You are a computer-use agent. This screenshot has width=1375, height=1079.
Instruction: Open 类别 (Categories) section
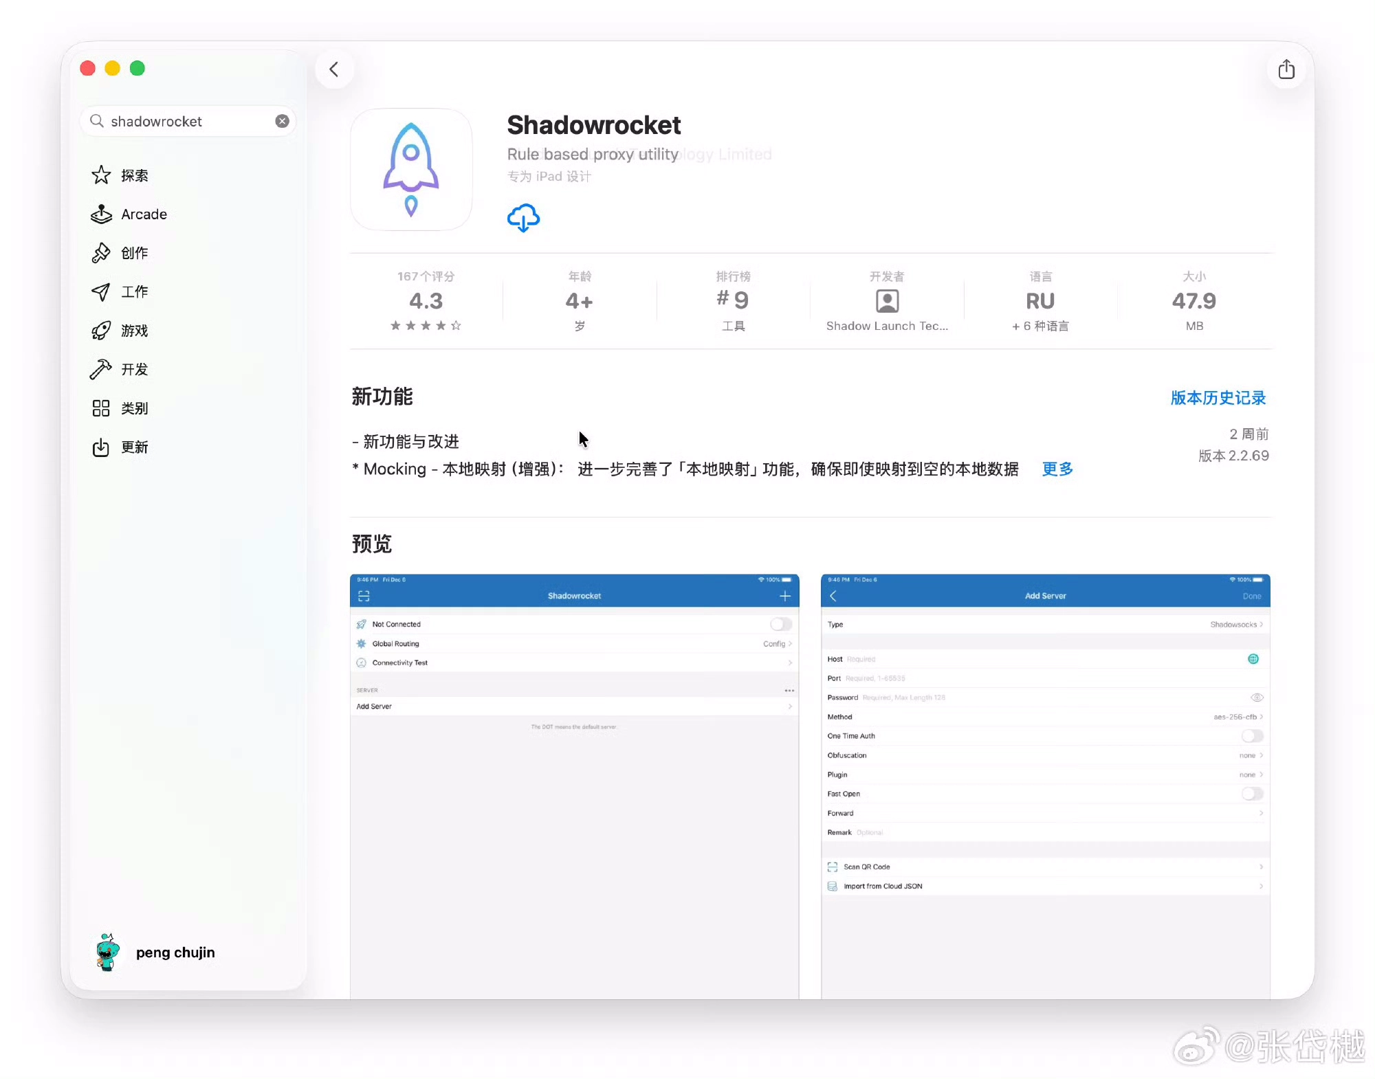[x=188, y=408]
